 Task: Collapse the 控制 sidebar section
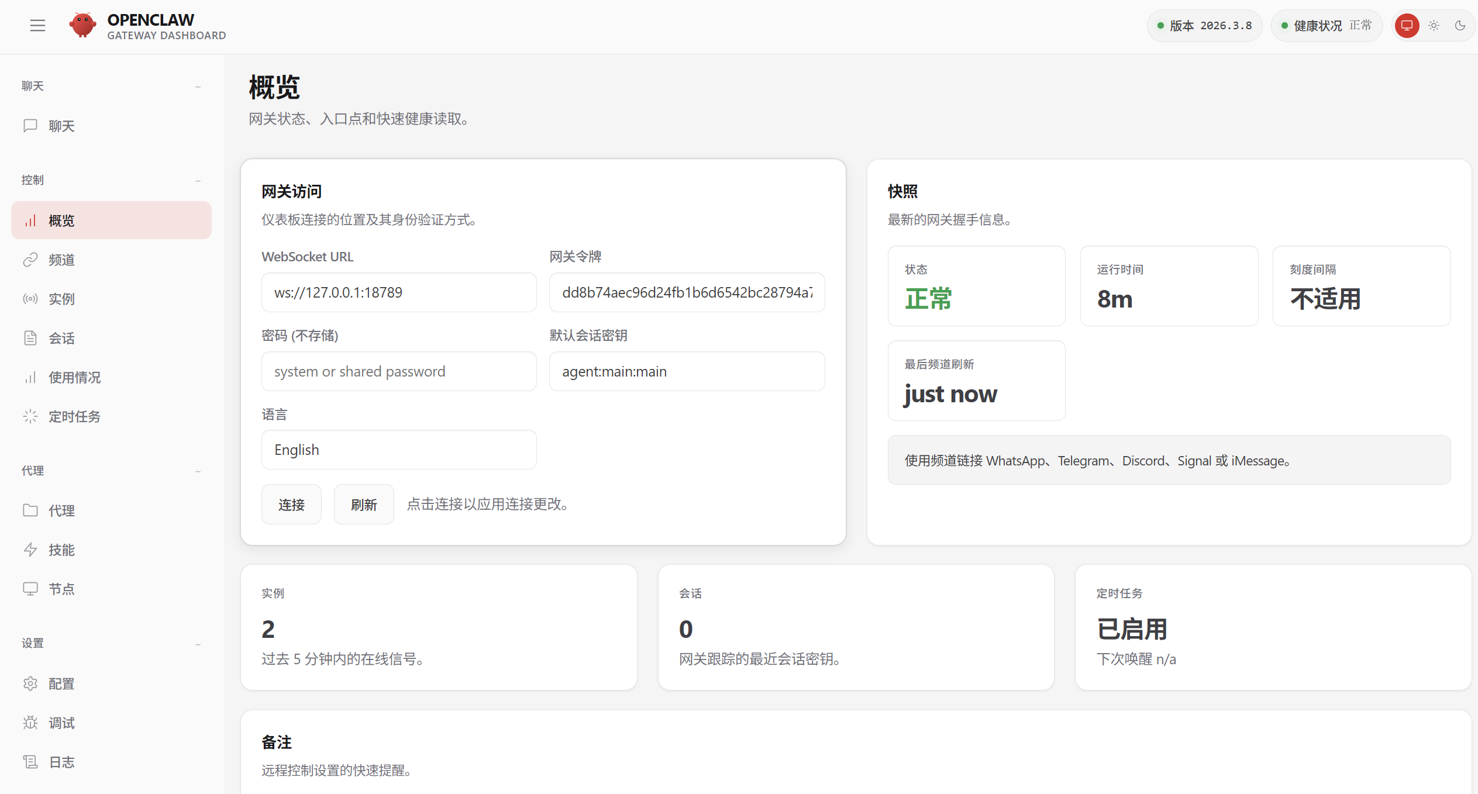(198, 181)
